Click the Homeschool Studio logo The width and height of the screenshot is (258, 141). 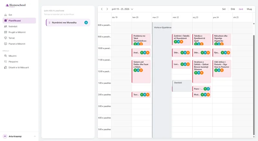(x=15, y=5)
